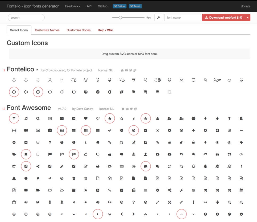Open Fontelico homepage icon link

click(122, 70)
